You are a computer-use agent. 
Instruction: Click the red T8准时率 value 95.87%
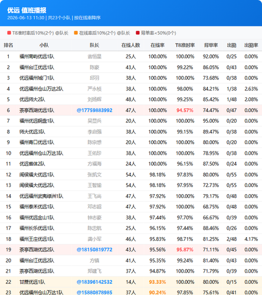(185, 250)
